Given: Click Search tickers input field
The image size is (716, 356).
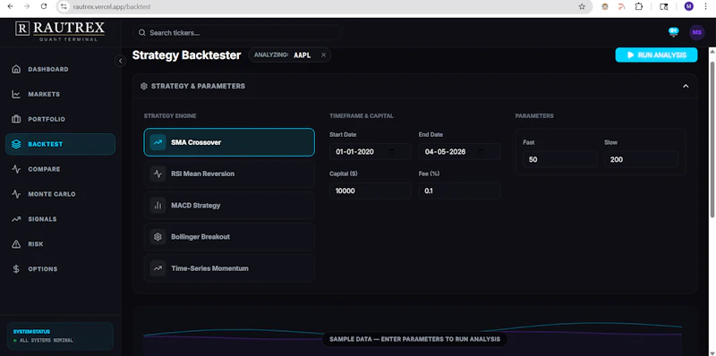Looking at the screenshot, I should pos(236,33).
